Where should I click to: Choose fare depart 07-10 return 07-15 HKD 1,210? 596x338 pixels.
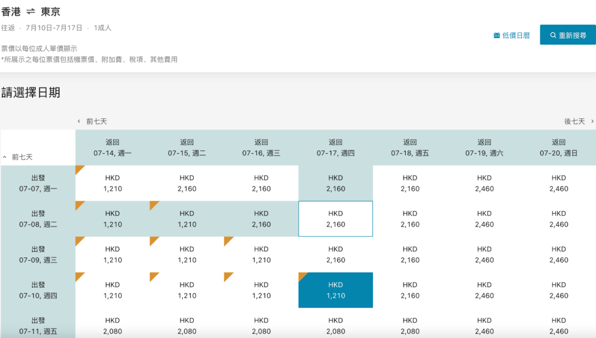point(187,290)
